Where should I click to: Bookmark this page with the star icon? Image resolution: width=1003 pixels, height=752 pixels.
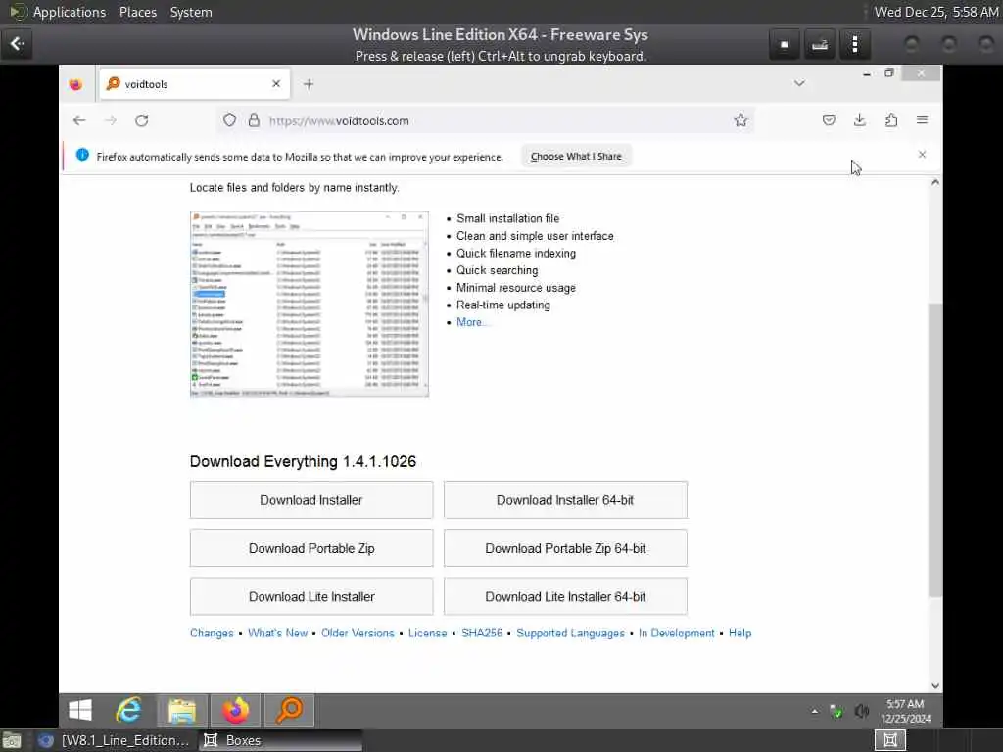(740, 120)
